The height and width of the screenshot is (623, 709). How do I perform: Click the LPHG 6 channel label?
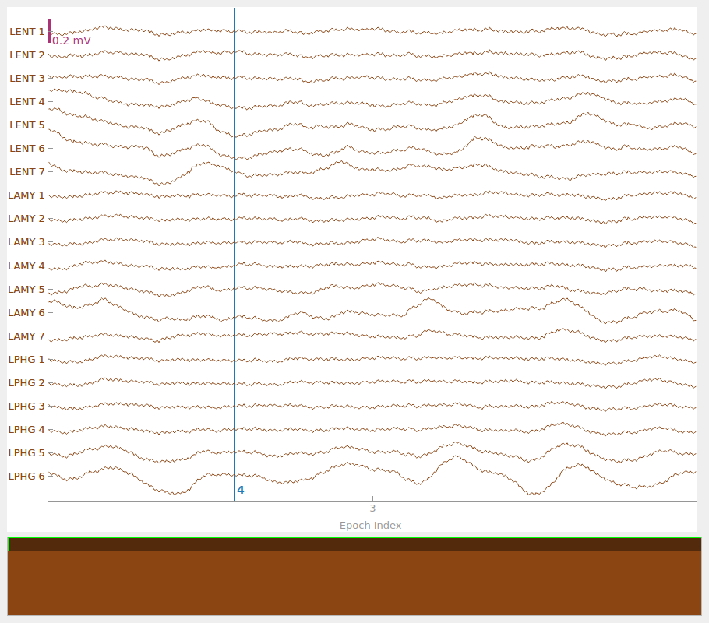(x=26, y=477)
